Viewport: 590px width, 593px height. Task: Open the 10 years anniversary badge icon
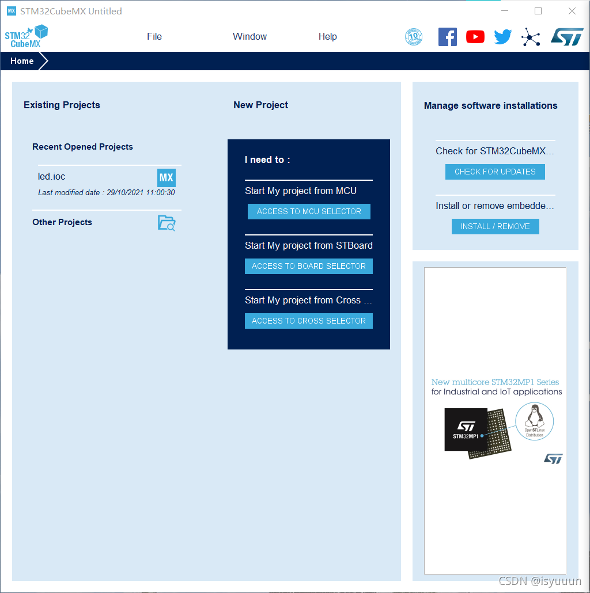coord(414,37)
